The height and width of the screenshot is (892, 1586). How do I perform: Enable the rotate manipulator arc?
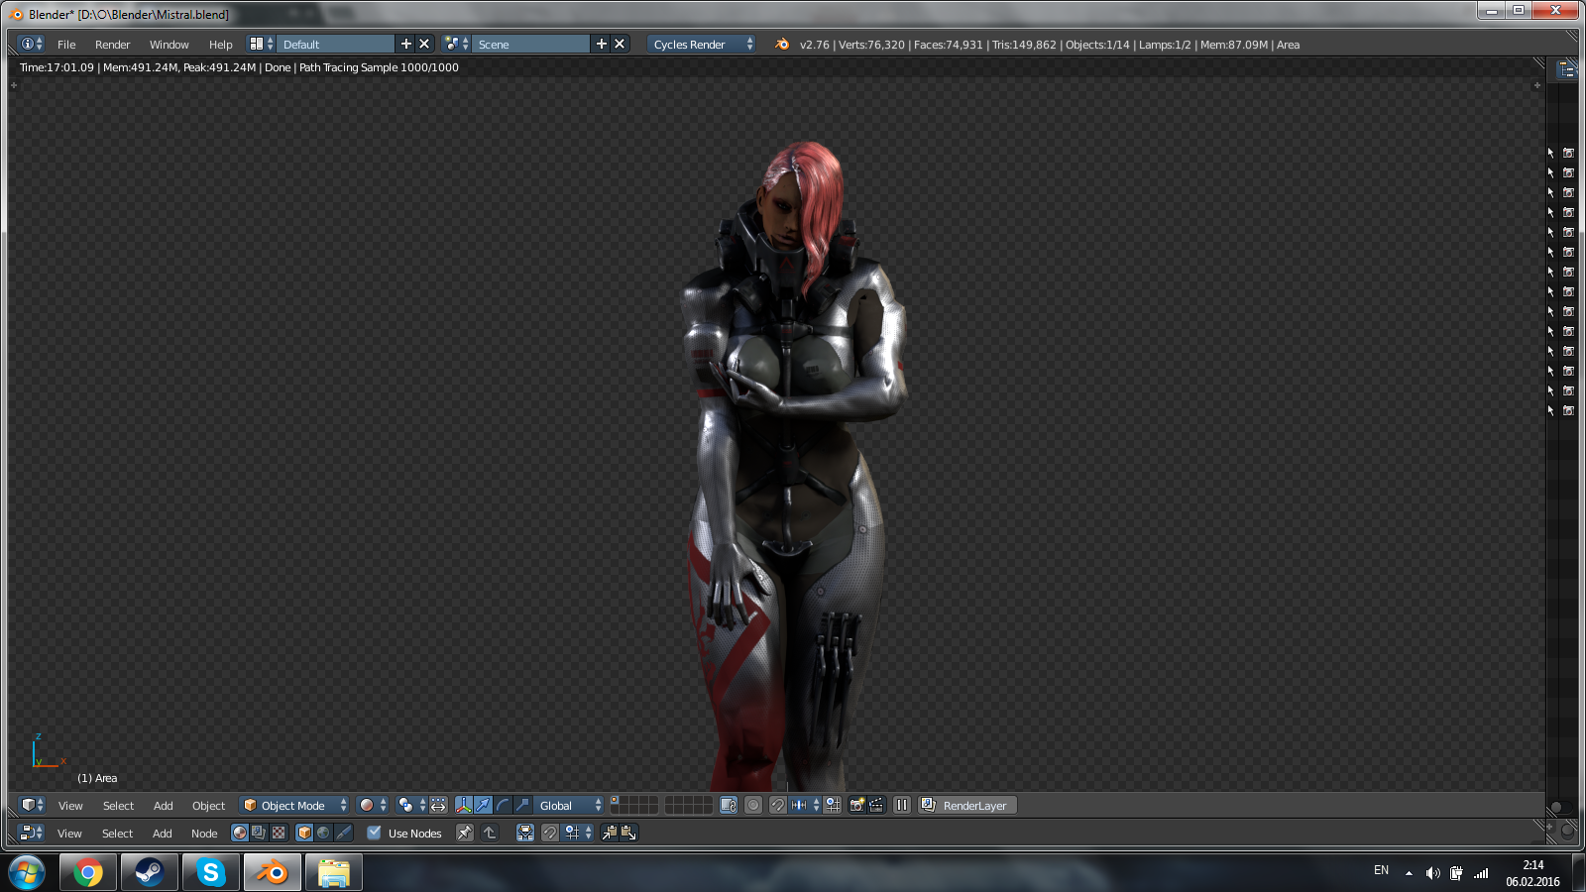(x=503, y=805)
